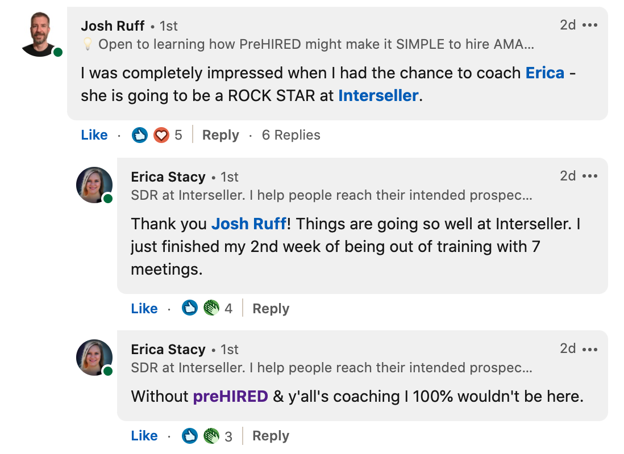Open options menu on Erica's preHIRED reply

(590, 349)
